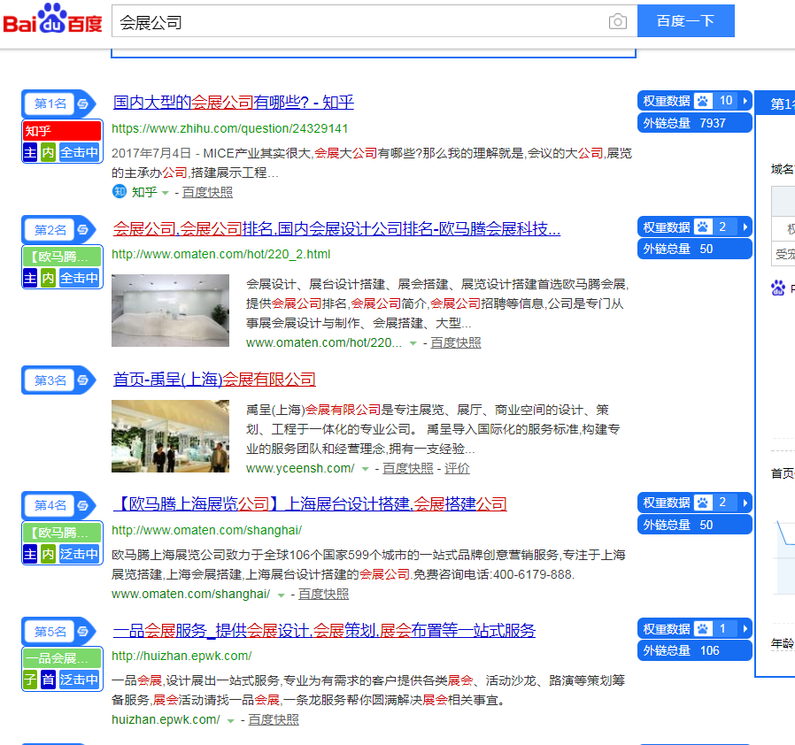Open dropdown arrow after www.omaten.com/shanghai/
Screen dimensions: 795x745
[x=281, y=595]
